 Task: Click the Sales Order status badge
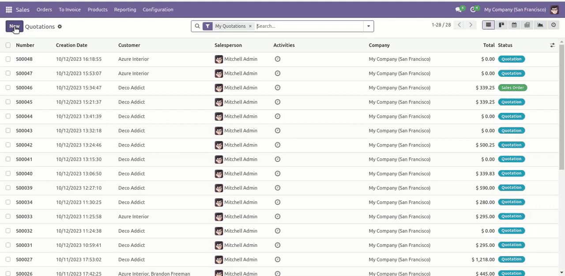coord(512,88)
